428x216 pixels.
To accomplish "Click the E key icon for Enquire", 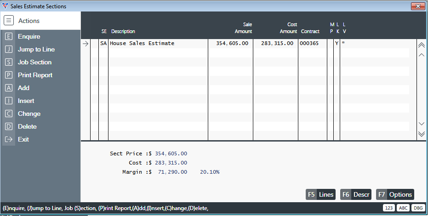I will pos(9,36).
